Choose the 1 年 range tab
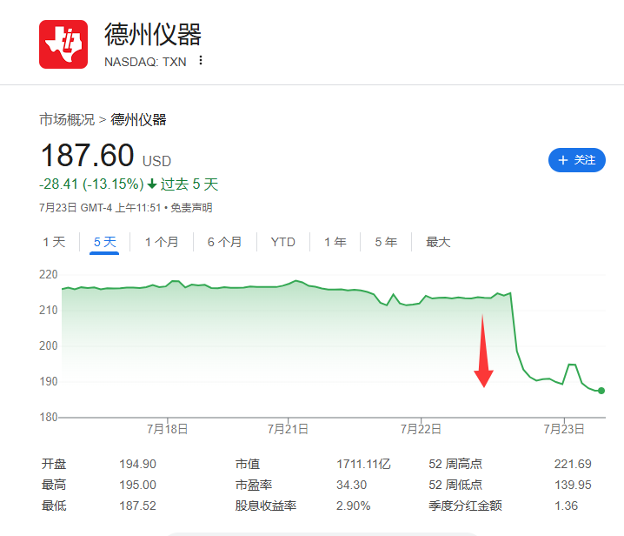Image resolution: width=624 pixels, height=536 pixels. [x=335, y=242]
